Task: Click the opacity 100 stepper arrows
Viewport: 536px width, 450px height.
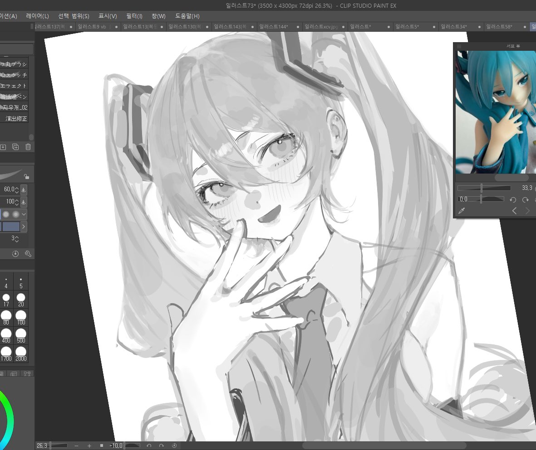Action: (x=17, y=202)
